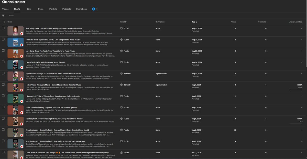This screenshot has height=159, width=307.
Task: Select all shorts with header checkbox
Action: click(3, 22)
